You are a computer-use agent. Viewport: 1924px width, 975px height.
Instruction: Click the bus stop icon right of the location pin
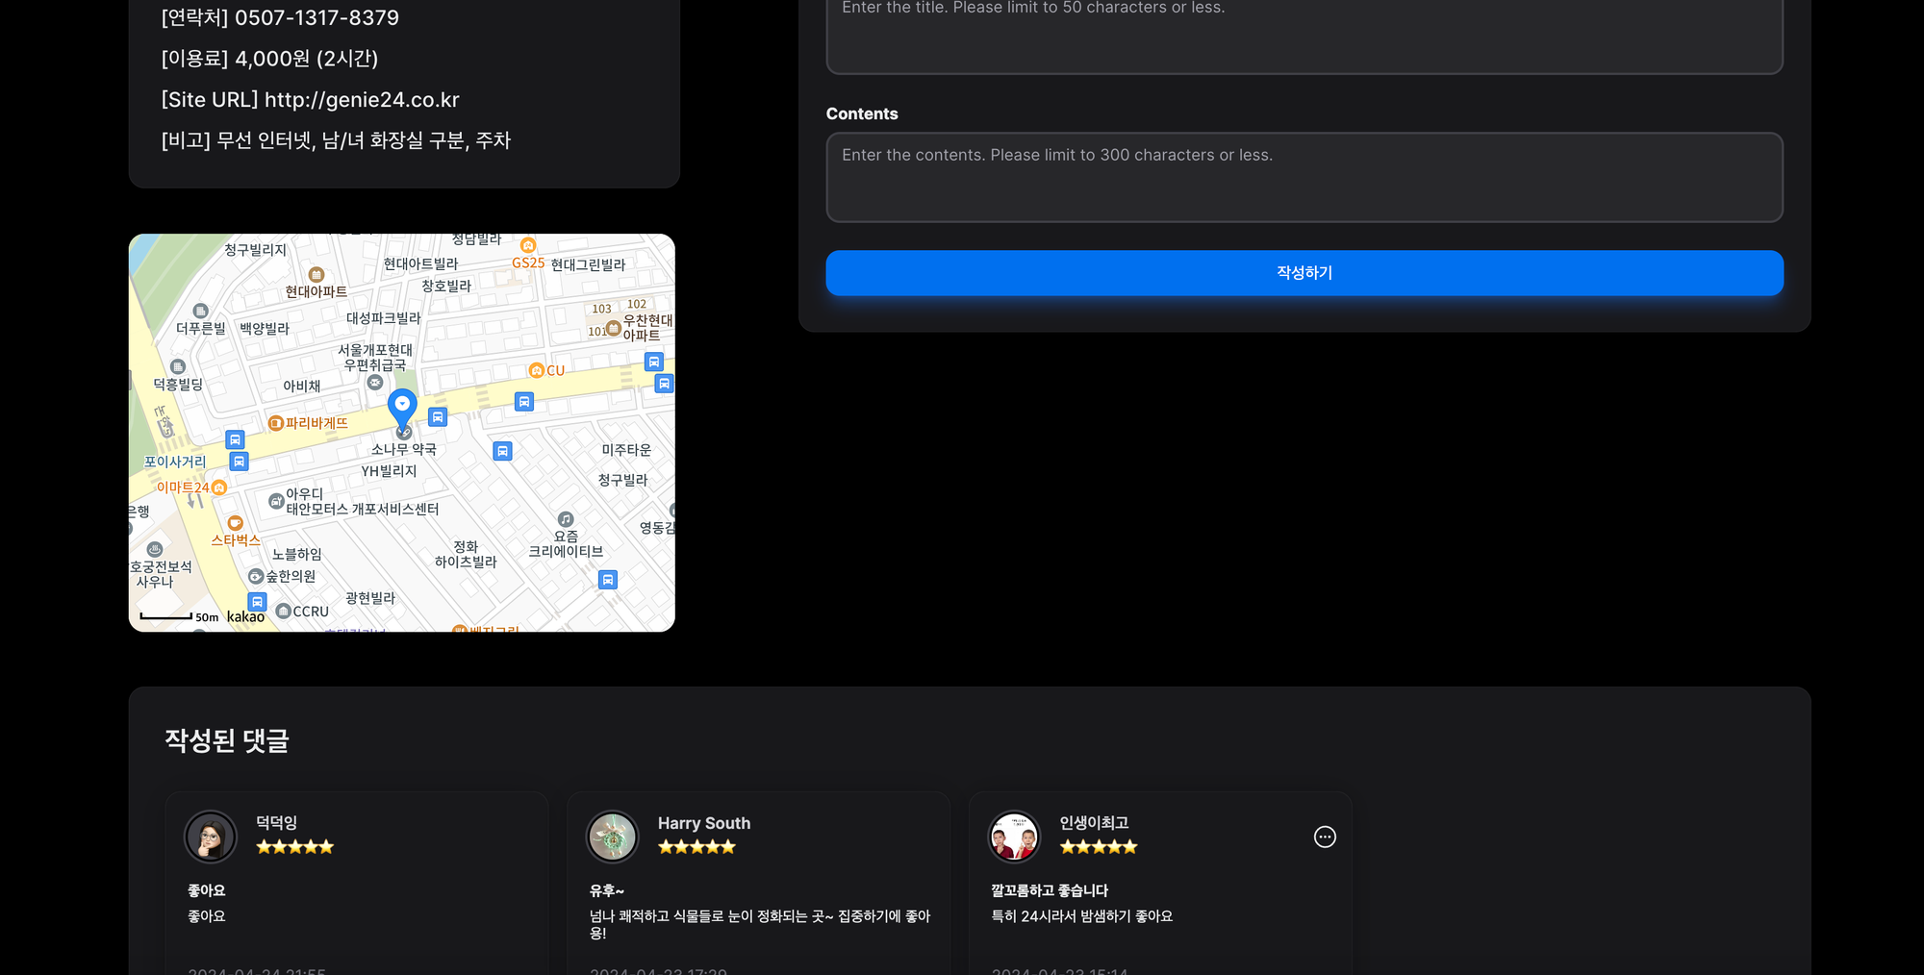coord(438,417)
